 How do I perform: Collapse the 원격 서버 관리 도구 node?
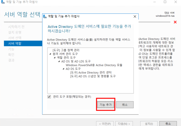[50, 54]
